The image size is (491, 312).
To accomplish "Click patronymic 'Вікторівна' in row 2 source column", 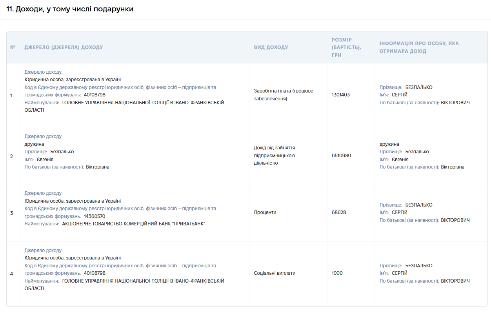I will pyautogui.click(x=98, y=167).
